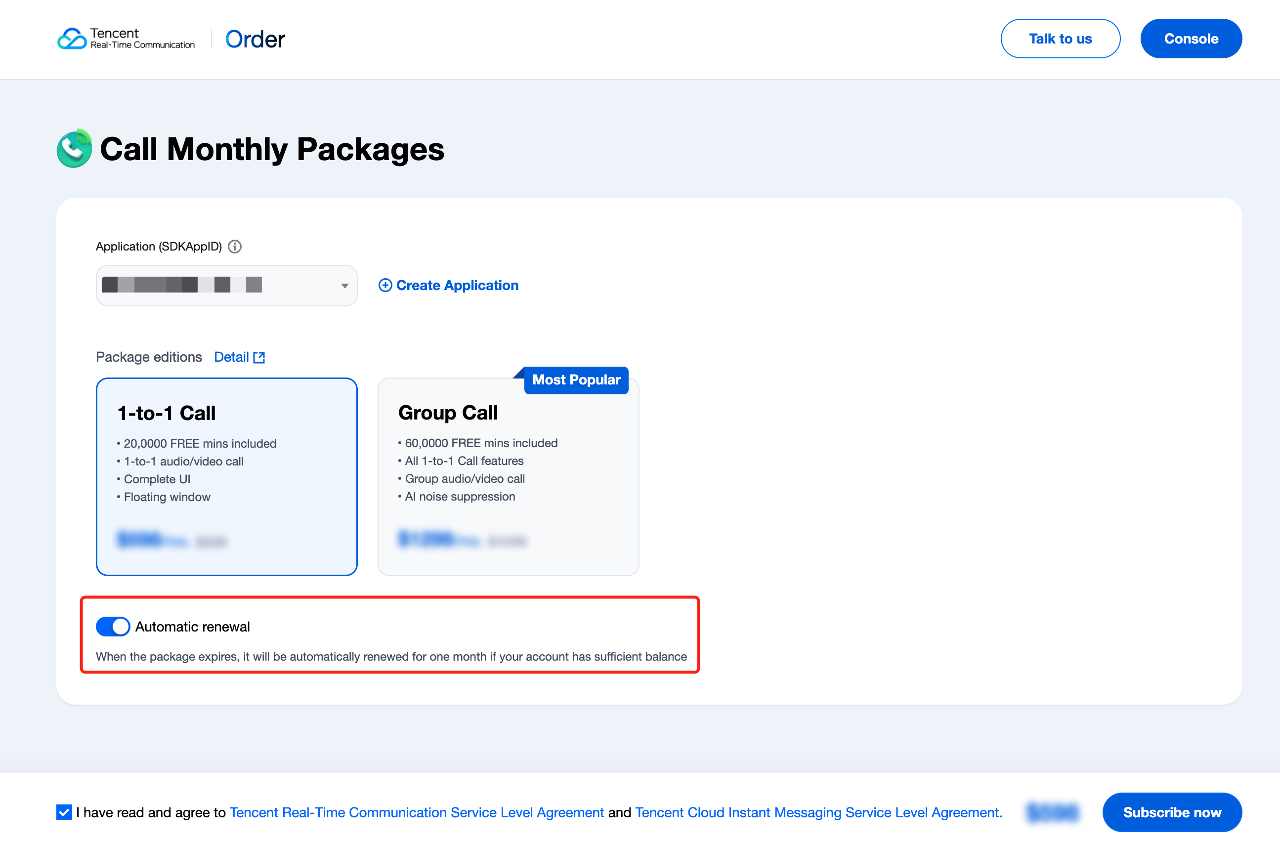Screen dimensions: 1280x841
Task: Click the Most Popular badge
Action: click(576, 380)
